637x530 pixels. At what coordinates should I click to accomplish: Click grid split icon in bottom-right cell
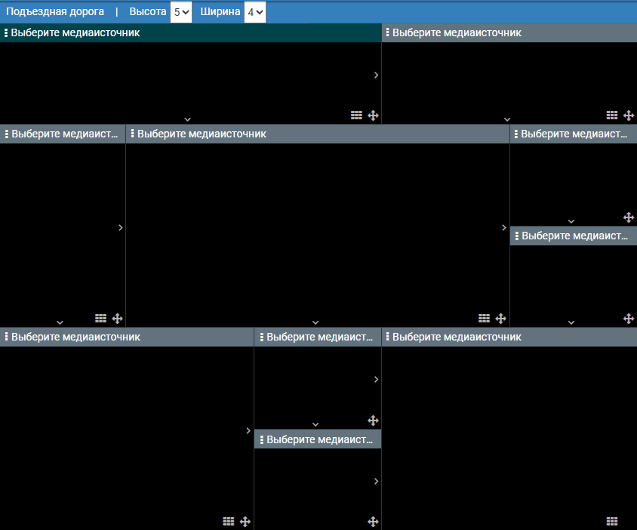pos(612,521)
